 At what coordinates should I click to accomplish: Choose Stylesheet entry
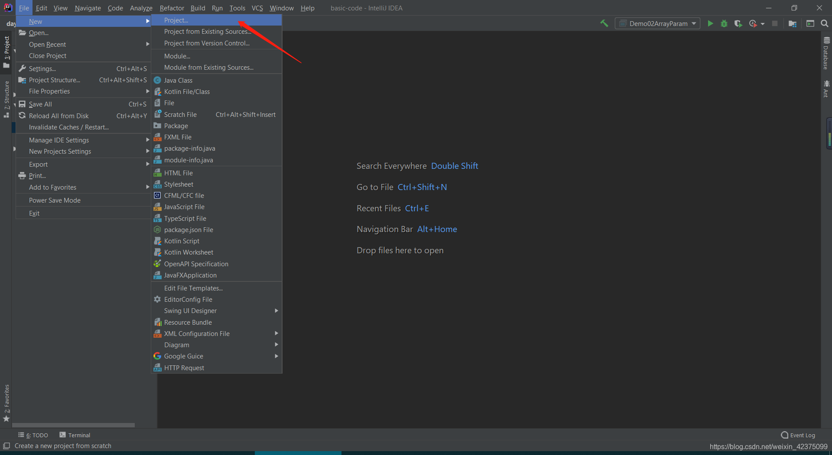coord(216,184)
